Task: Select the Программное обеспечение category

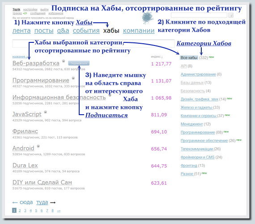Action: point(204,141)
